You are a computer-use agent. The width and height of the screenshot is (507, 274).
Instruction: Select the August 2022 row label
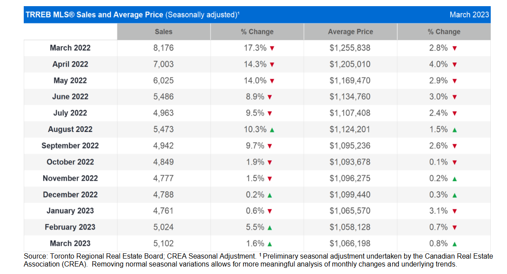[x=70, y=129]
